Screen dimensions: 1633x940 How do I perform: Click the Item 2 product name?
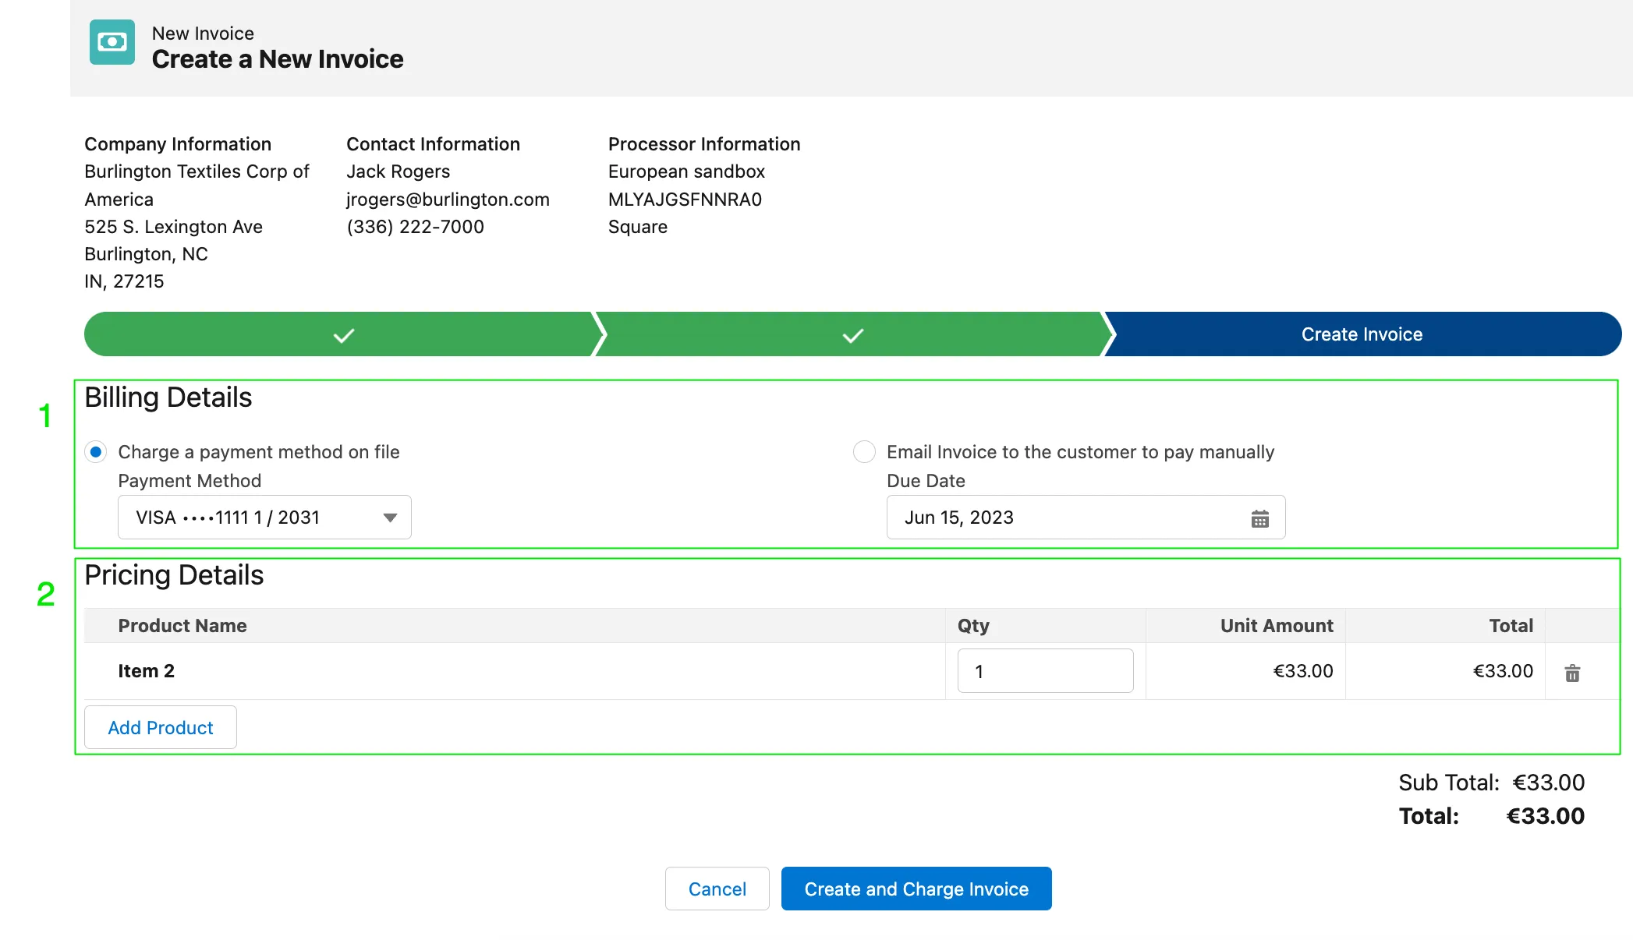146,671
